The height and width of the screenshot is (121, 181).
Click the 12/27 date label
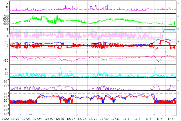(x=71, y=119)
